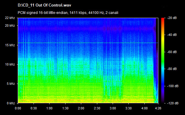
Task: Click the 0:30 time marker
Action: [x=34, y=108]
